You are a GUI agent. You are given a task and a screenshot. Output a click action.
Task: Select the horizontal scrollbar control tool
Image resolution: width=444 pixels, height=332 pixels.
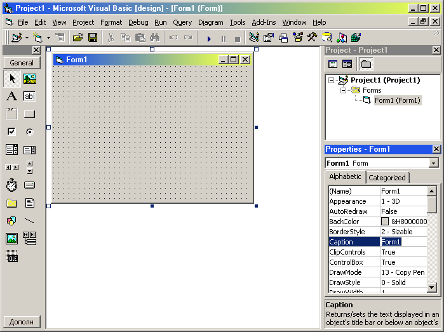pos(11,168)
